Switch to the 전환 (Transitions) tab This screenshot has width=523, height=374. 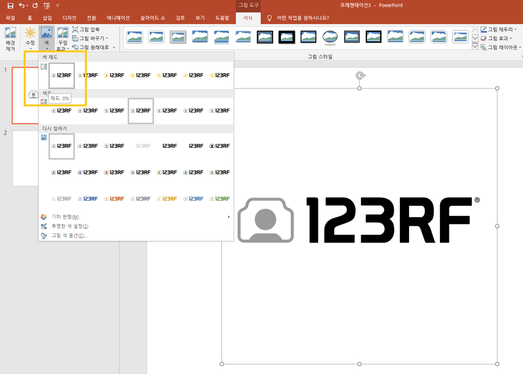pos(92,18)
